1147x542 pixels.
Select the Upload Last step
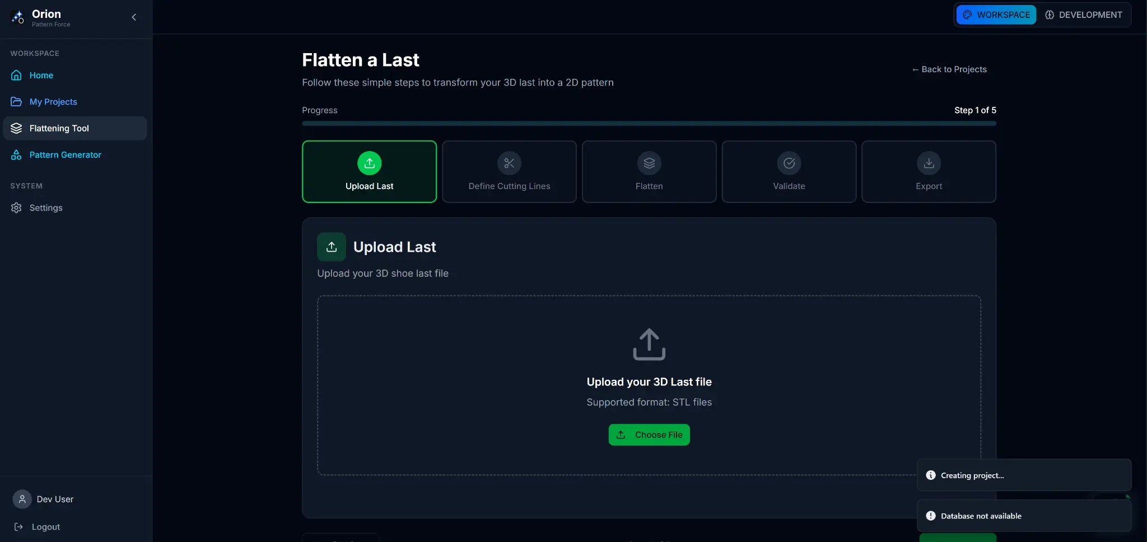pos(369,172)
